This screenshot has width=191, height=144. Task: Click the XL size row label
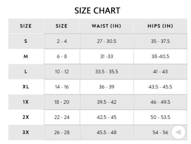coord(26,87)
